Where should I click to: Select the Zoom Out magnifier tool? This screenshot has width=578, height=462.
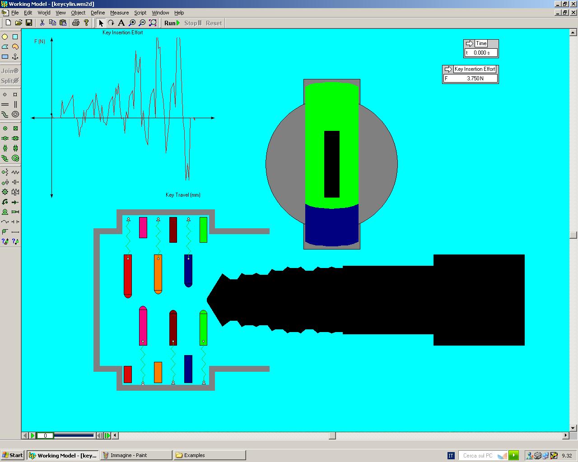coord(142,23)
